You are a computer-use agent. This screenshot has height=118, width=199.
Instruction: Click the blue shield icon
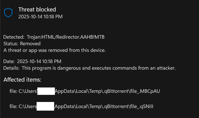pos(8,12)
